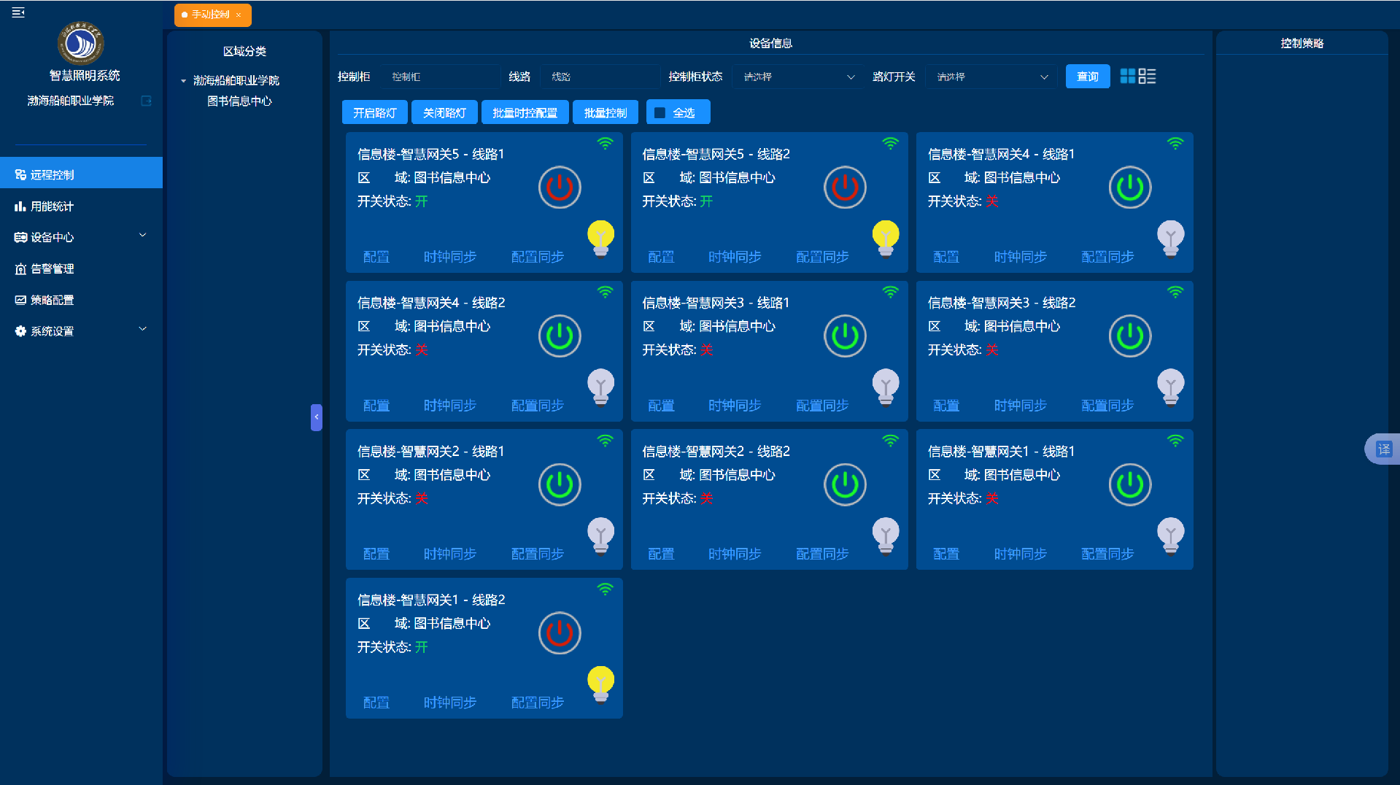Open the 路灯开关 dropdown
The width and height of the screenshot is (1400, 785).
pos(991,76)
